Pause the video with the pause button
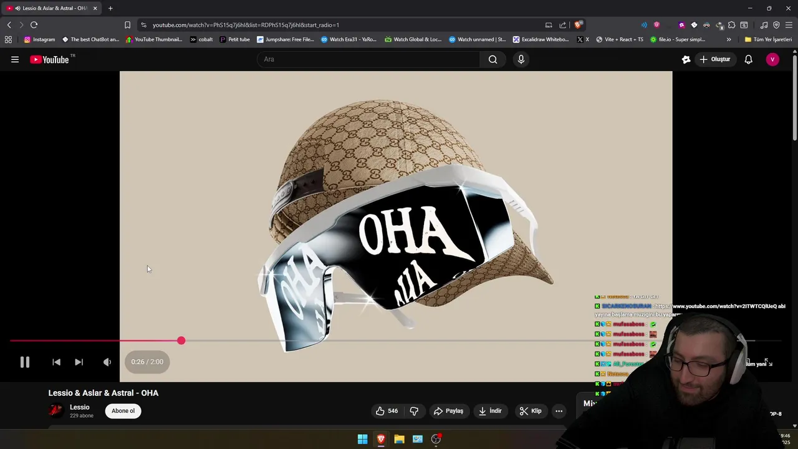798x449 pixels. (x=25, y=362)
